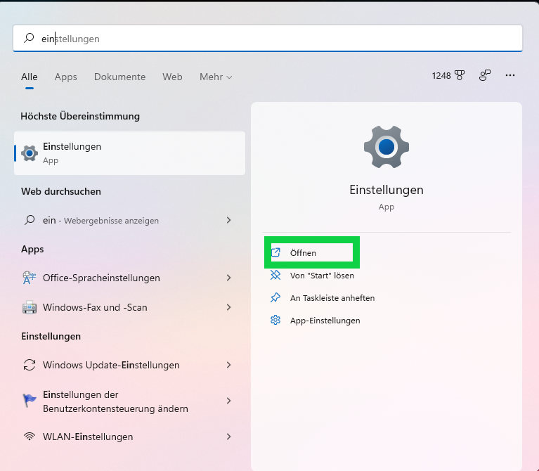Viewport: 539px width, 471px height.
Task: Open the chat feedback icon beside rewards
Action: 485,75
